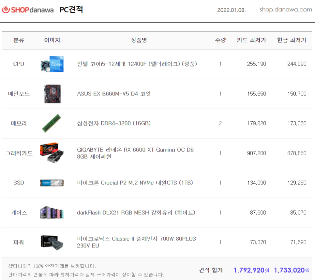Click the case cash price 85,070
The width and height of the screenshot is (315, 280).
tap(298, 213)
